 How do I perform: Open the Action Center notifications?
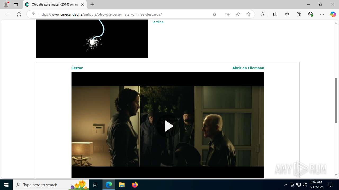pyautogui.click(x=330, y=185)
